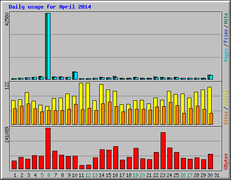Click day label 29 on x-axis
The width and height of the screenshot is (231, 180).
pos(203,175)
